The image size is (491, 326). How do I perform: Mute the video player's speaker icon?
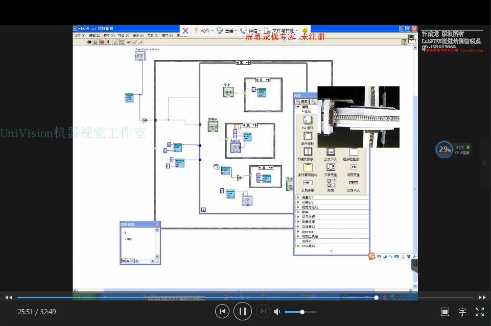[x=277, y=312]
